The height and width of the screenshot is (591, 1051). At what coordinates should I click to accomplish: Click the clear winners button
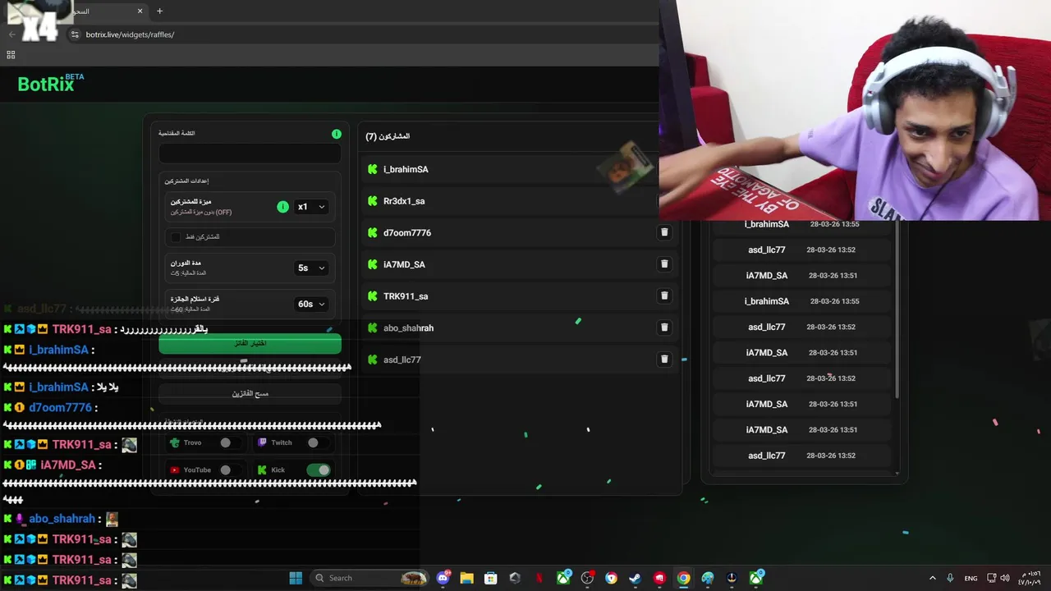250,393
